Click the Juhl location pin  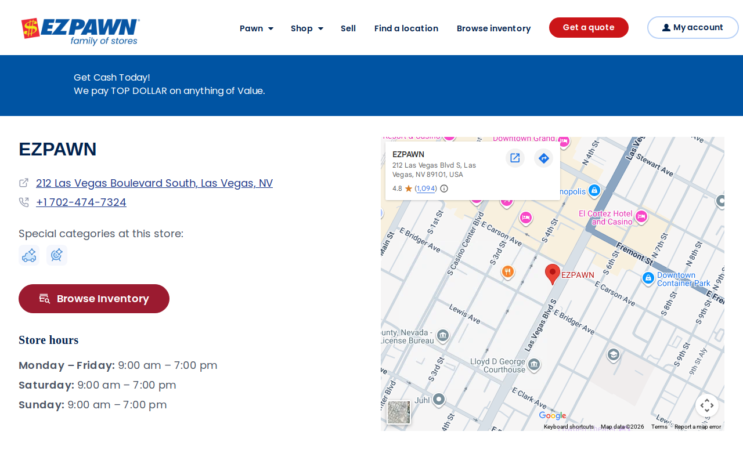click(x=439, y=399)
